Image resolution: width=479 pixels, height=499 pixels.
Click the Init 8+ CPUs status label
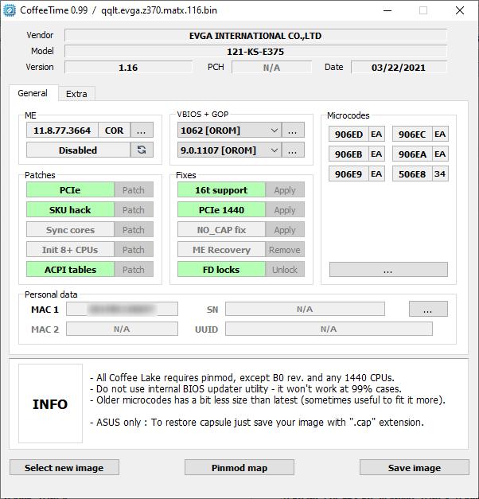70,250
